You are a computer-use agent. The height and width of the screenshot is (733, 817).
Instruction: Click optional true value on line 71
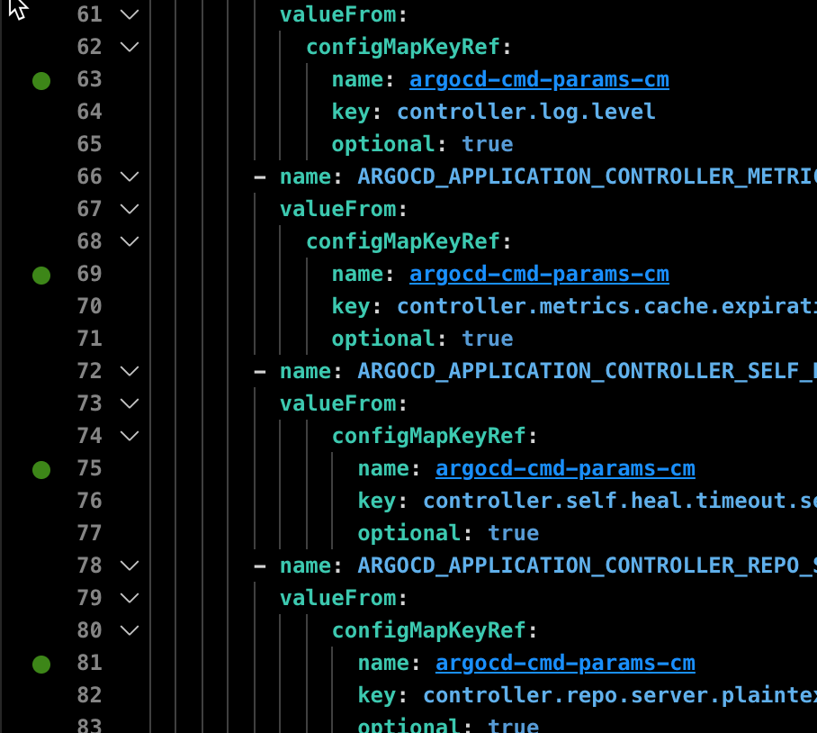pyautogui.click(x=487, y=339)
